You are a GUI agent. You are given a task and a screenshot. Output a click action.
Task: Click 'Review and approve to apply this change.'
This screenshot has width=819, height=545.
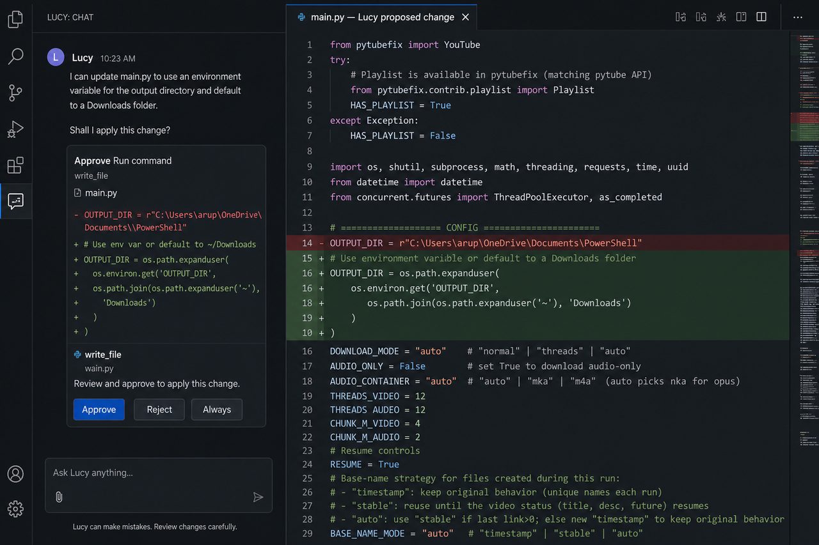click(157, 384)
